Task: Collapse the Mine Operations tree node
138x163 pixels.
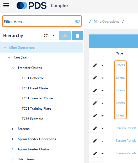Action: 5,48
